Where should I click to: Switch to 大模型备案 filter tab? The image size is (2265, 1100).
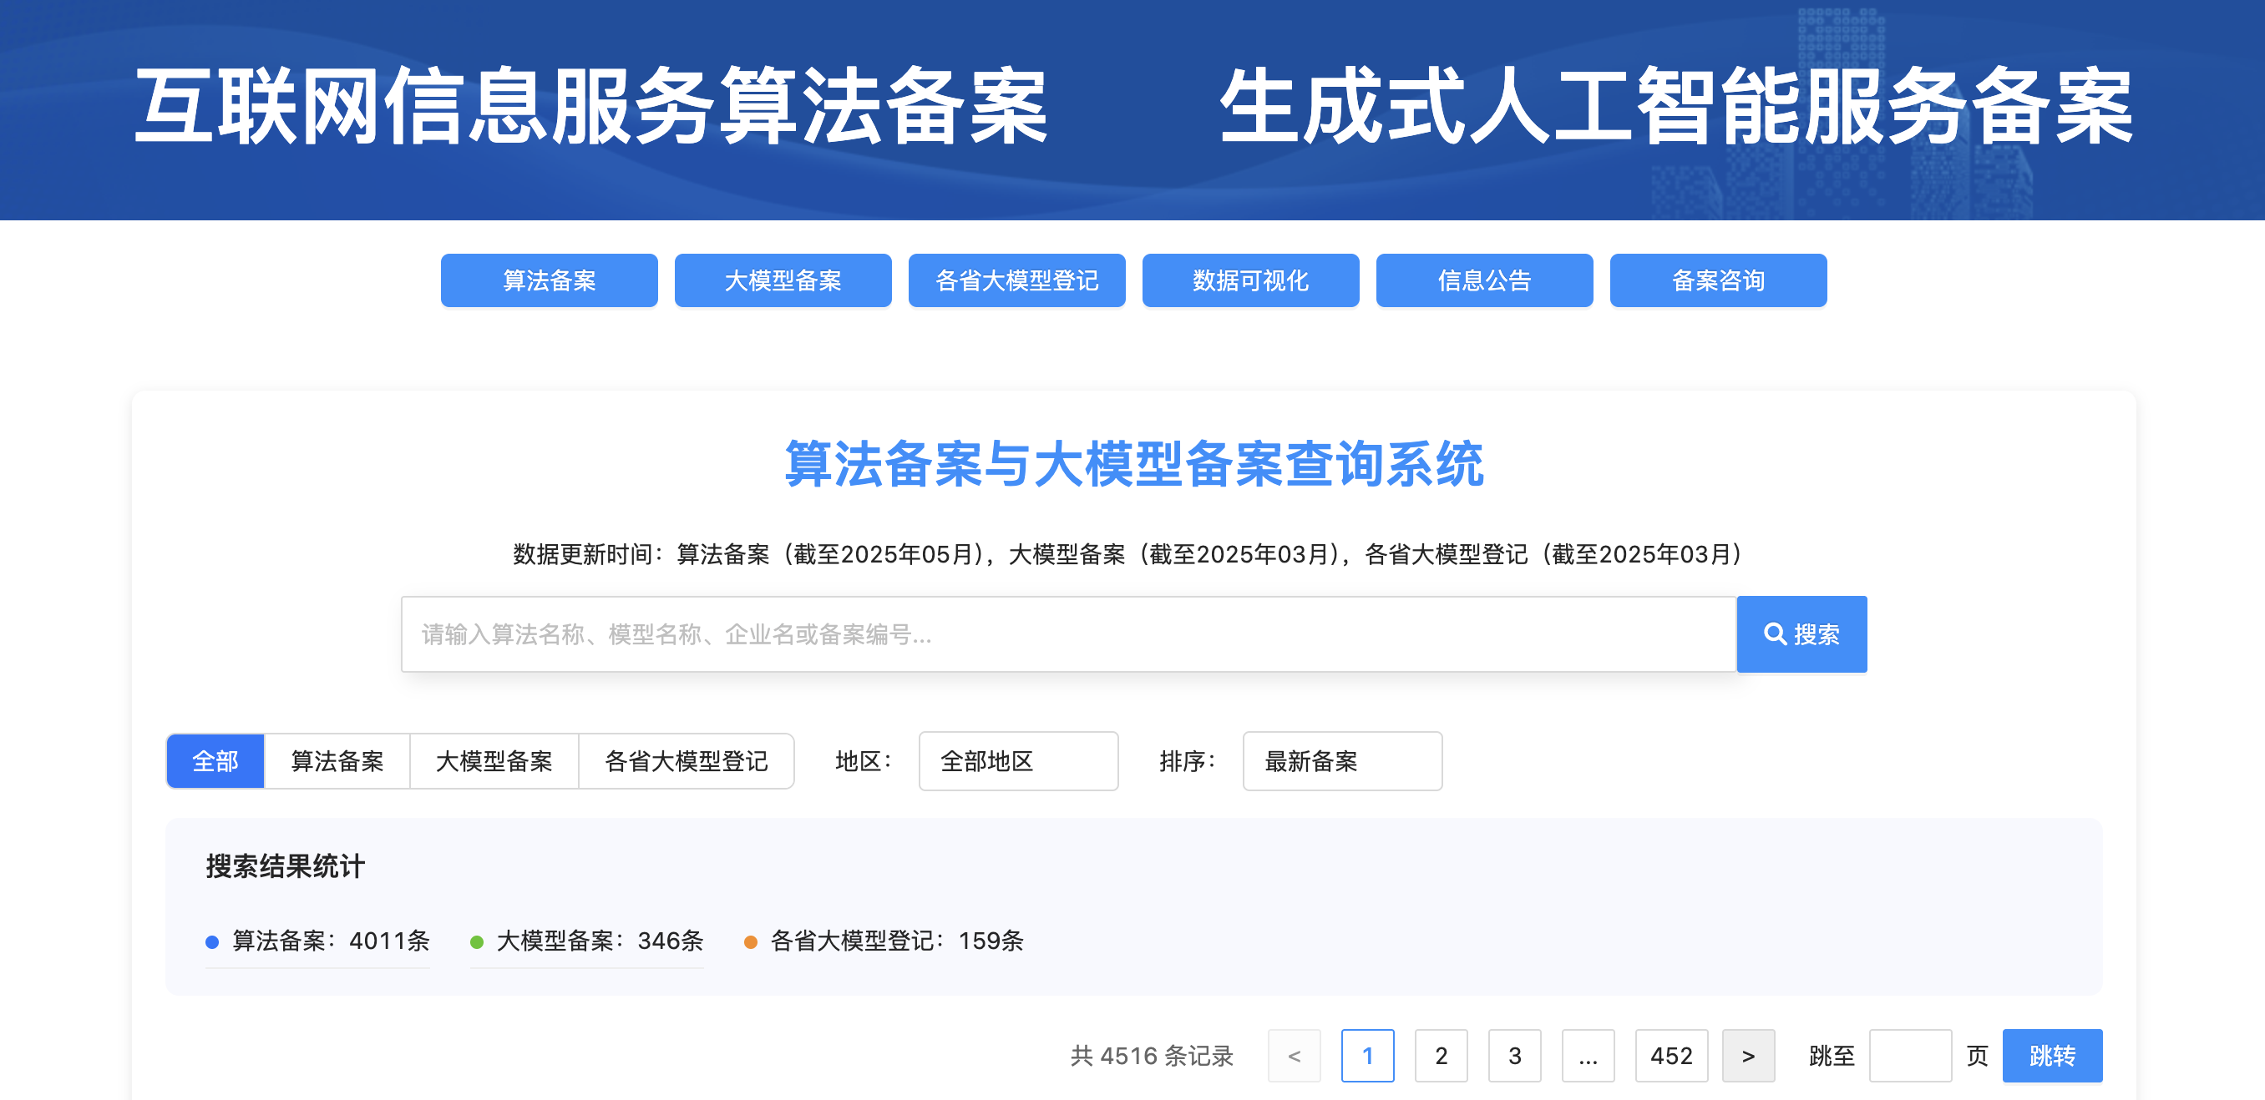pyautogui.click(x=494, y=761)
